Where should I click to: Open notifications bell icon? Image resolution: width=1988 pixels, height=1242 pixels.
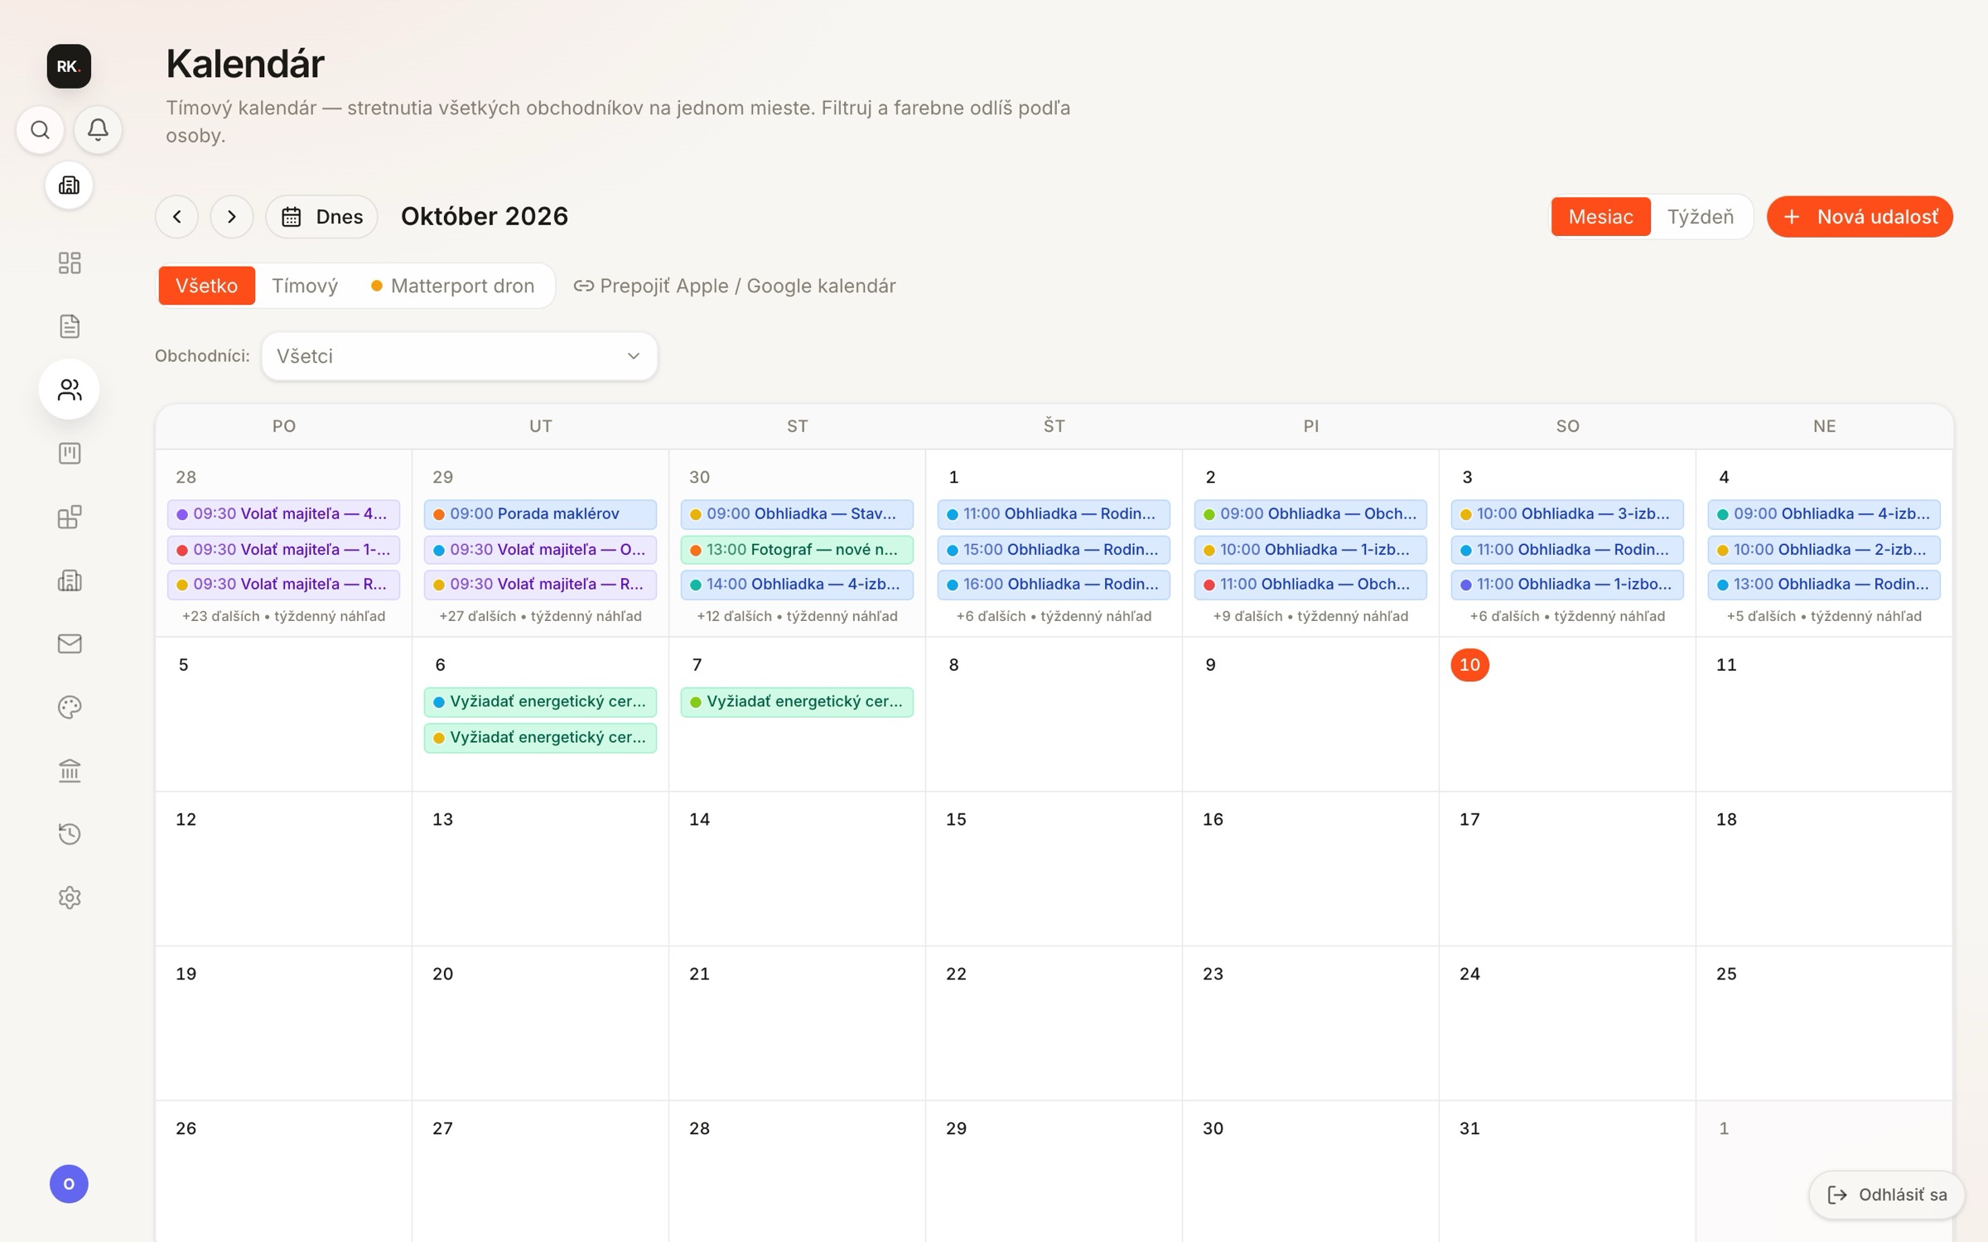98,130
